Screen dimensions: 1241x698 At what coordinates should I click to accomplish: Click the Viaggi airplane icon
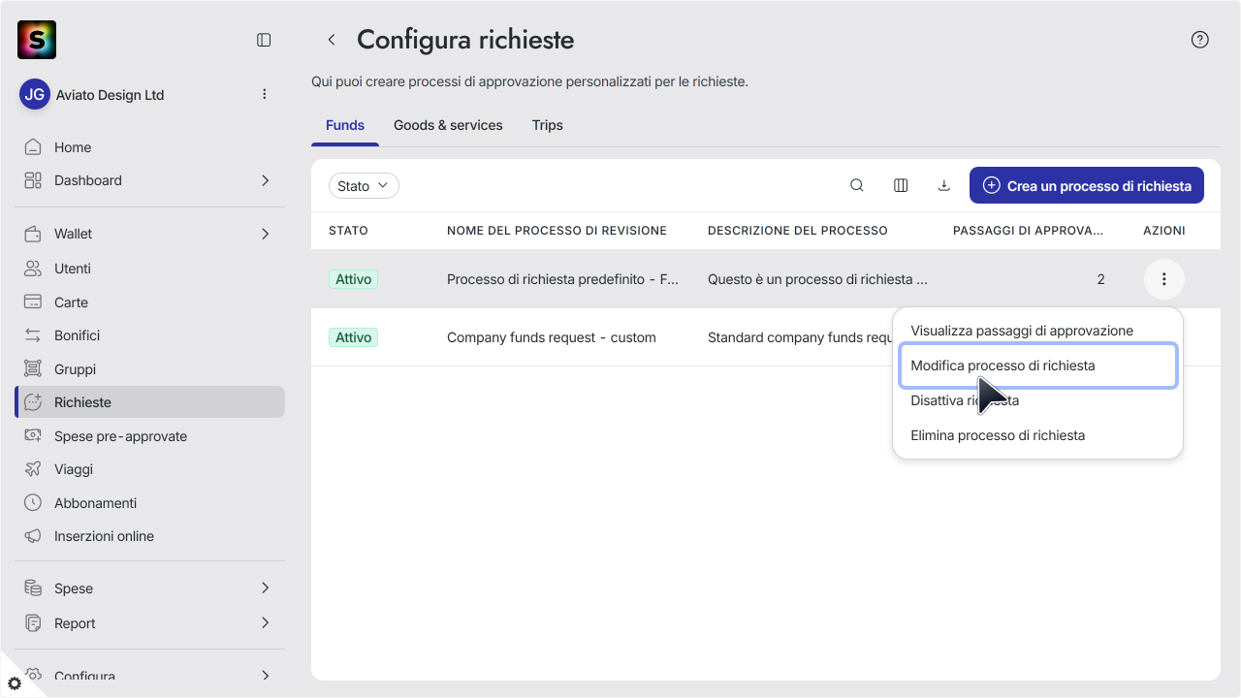pyautogui.click(x=33, y=469)
